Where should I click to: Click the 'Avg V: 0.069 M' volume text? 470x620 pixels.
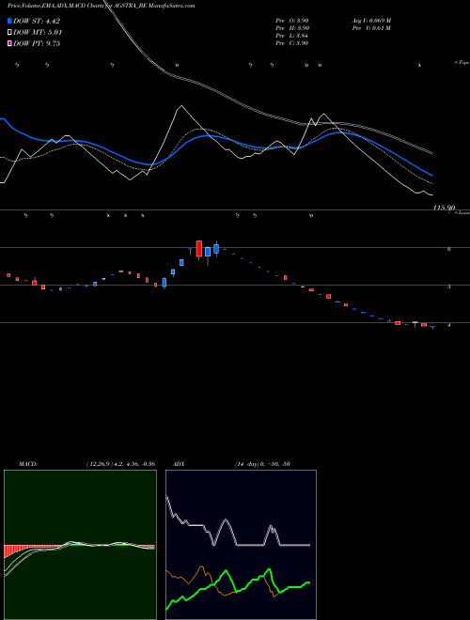pyautogui.click(x=372, y=21)
